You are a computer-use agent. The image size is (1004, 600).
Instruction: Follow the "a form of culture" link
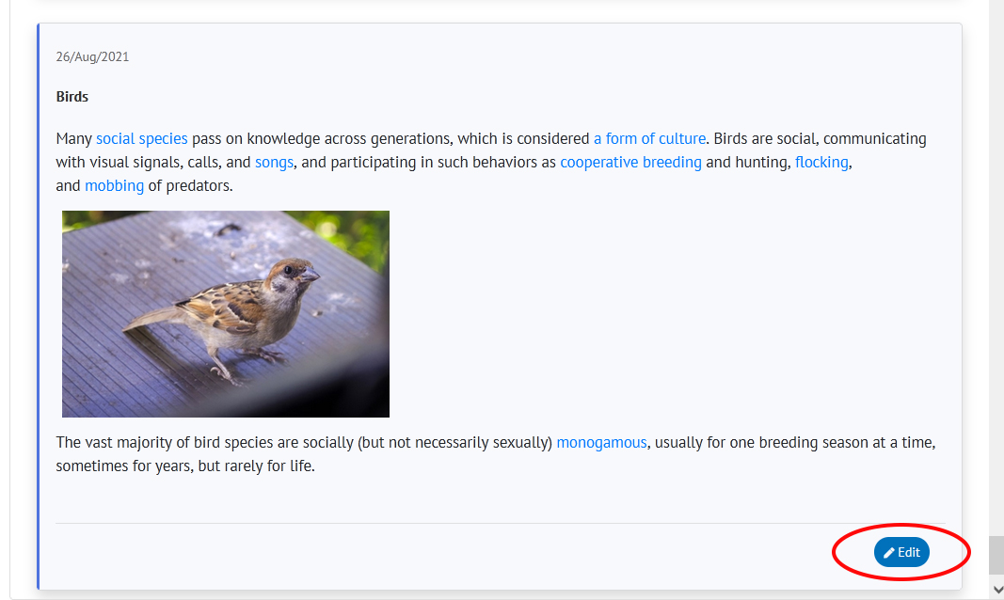(x=649, y=139)
